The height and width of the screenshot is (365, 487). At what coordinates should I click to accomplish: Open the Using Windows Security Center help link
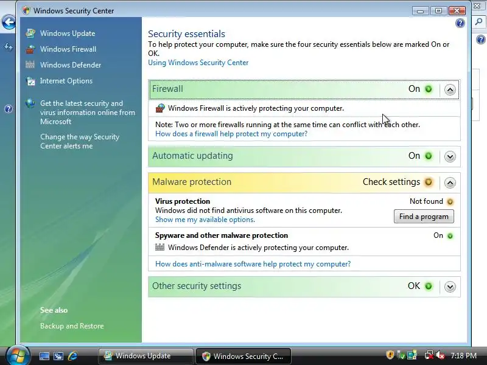[x=198, y=63]
